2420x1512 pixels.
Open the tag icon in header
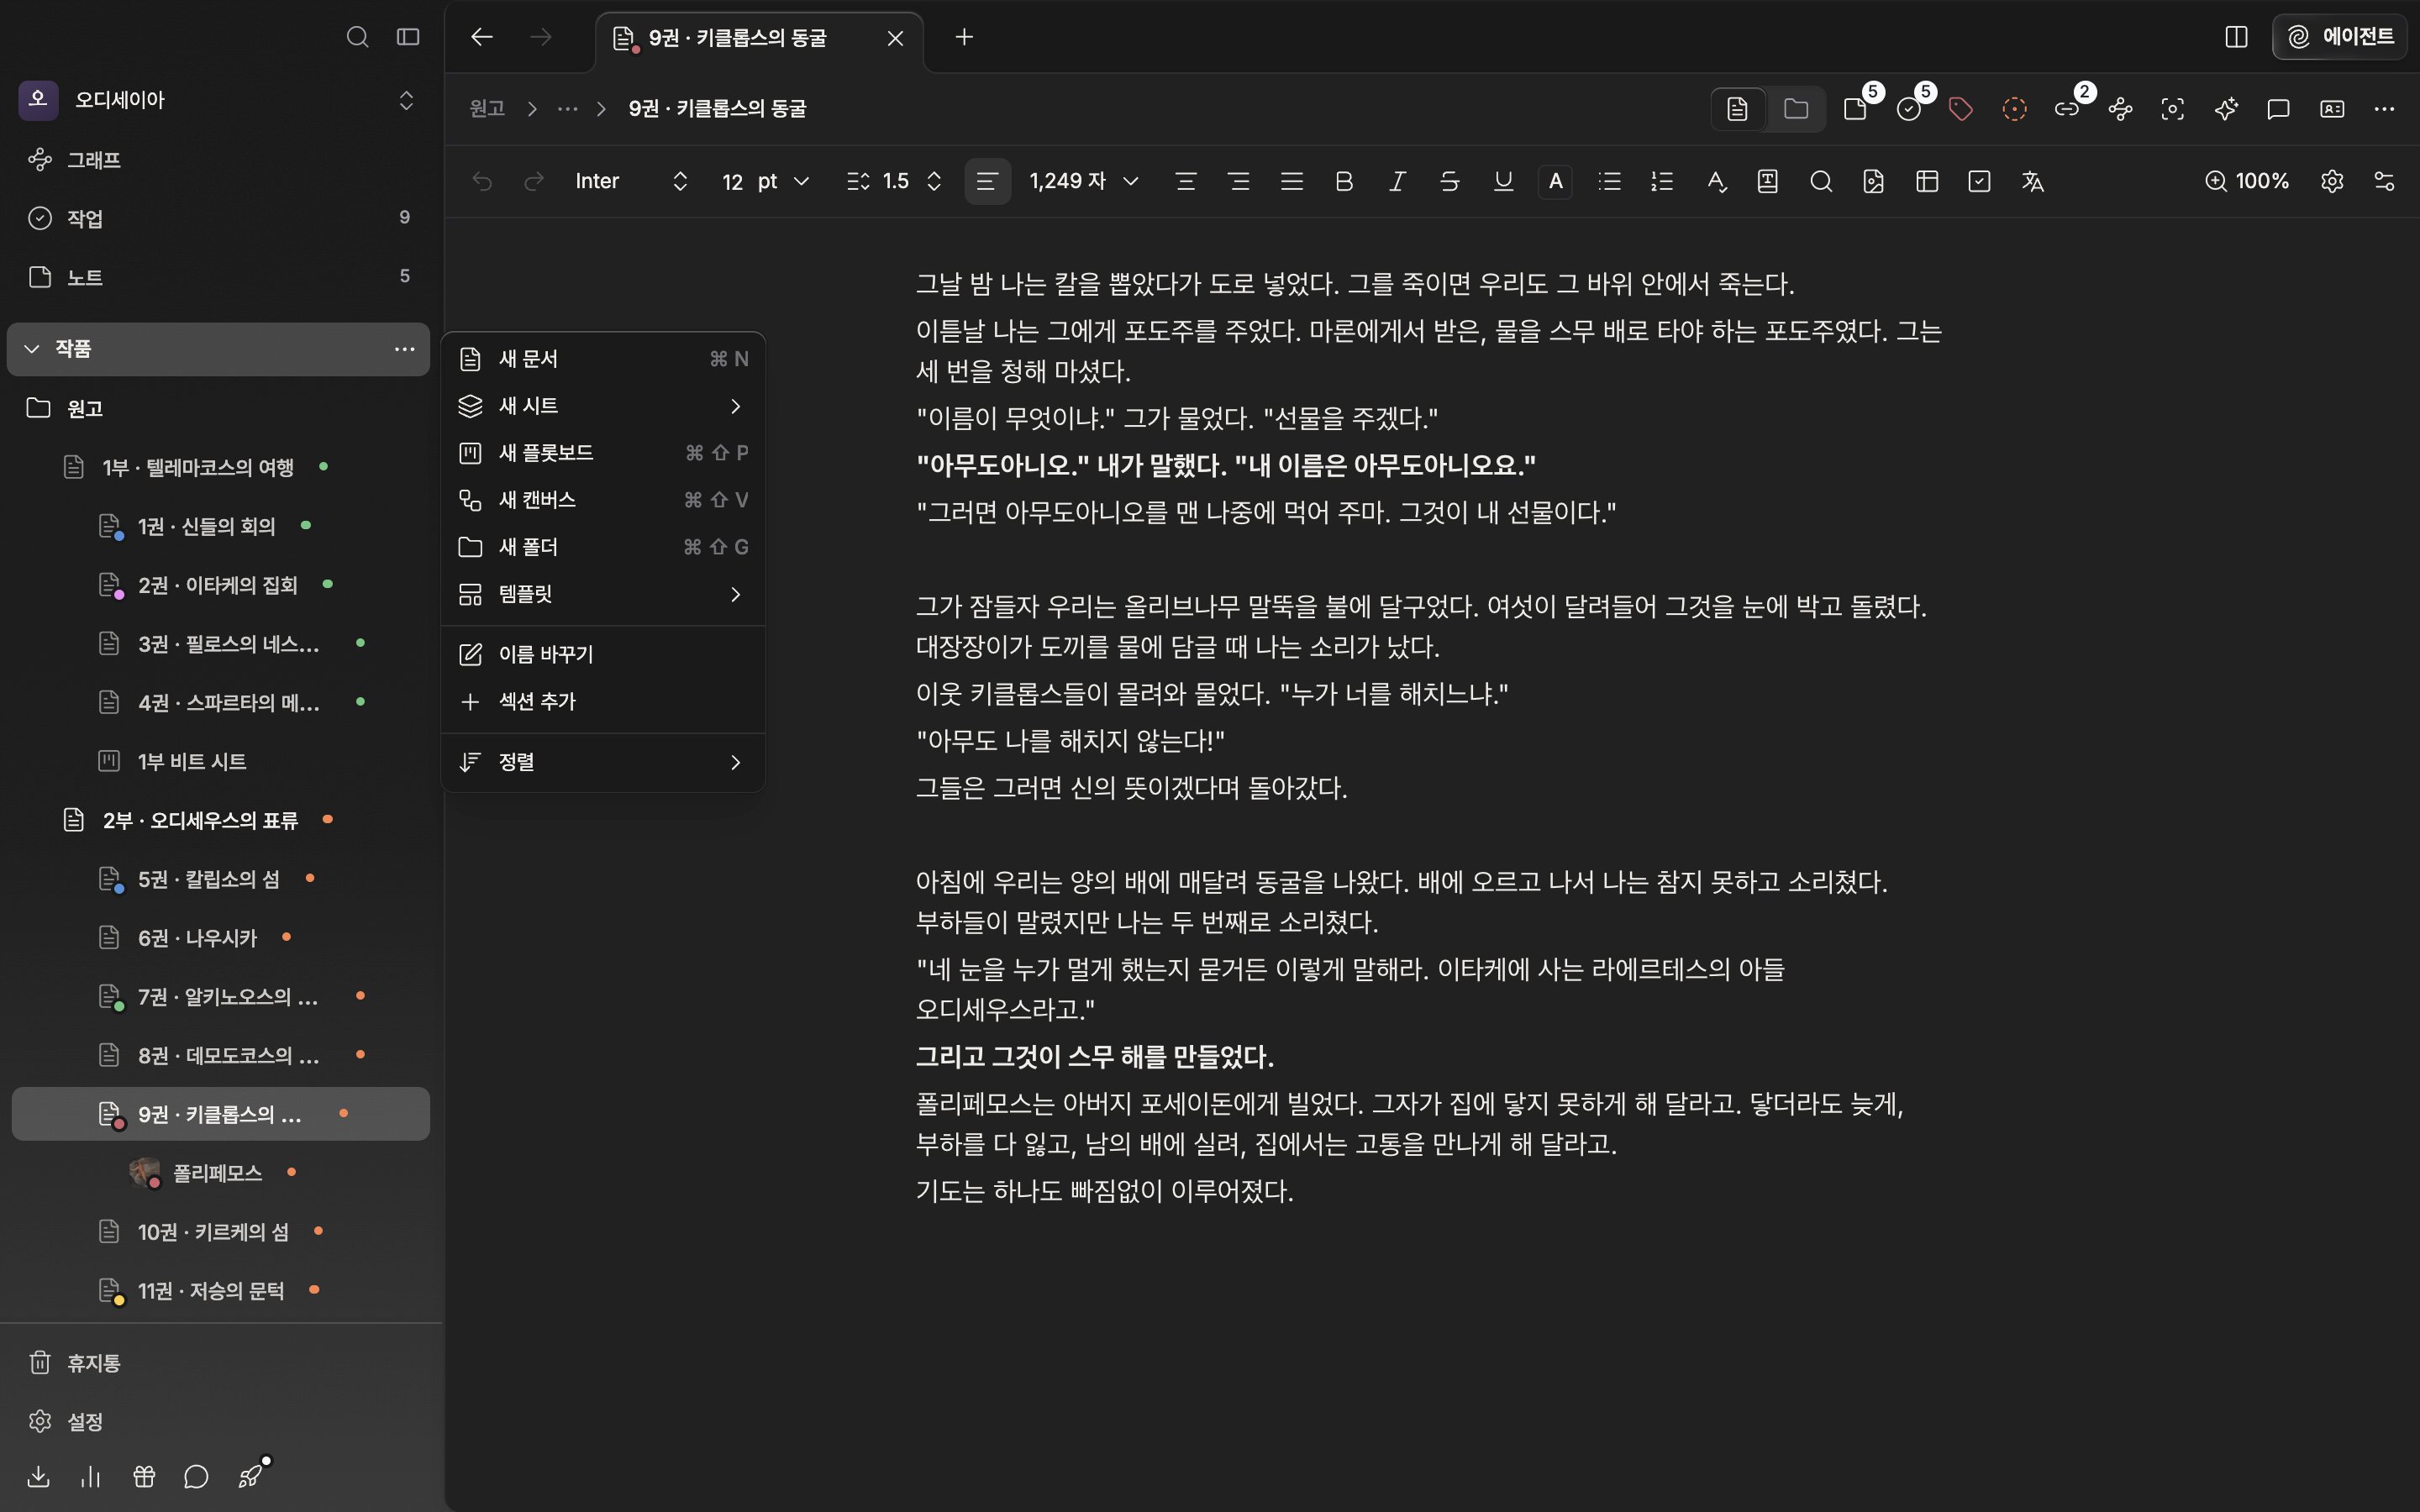coord(1961,108)
